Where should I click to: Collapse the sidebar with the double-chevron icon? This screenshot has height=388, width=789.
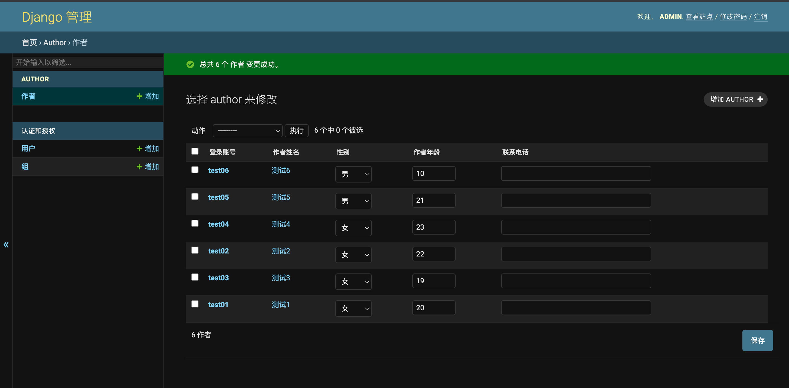tap(6, 245)
